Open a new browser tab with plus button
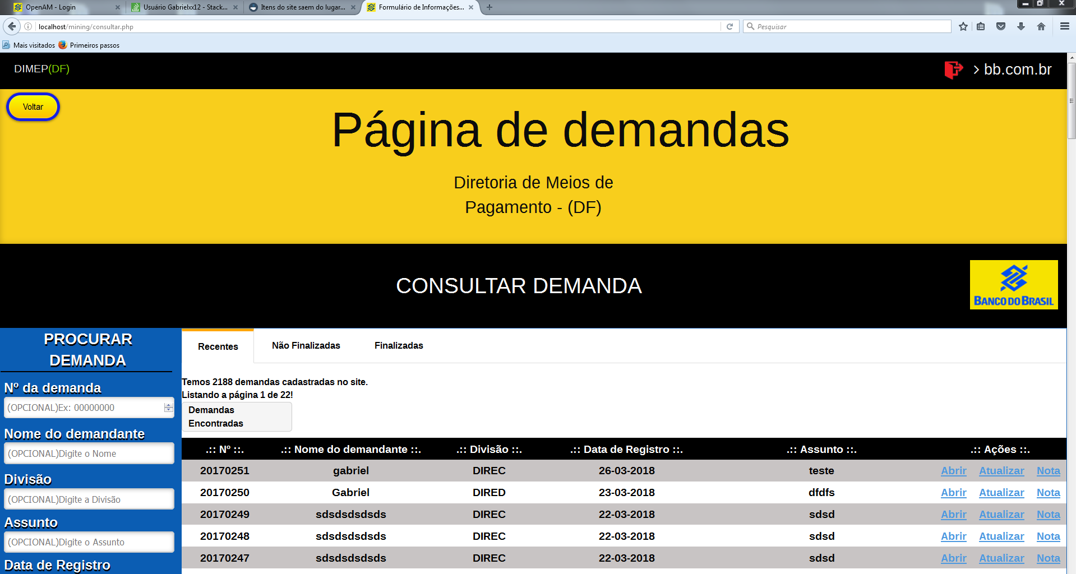The height and width of the screenshot is (574, 1076). pos(489,7)
